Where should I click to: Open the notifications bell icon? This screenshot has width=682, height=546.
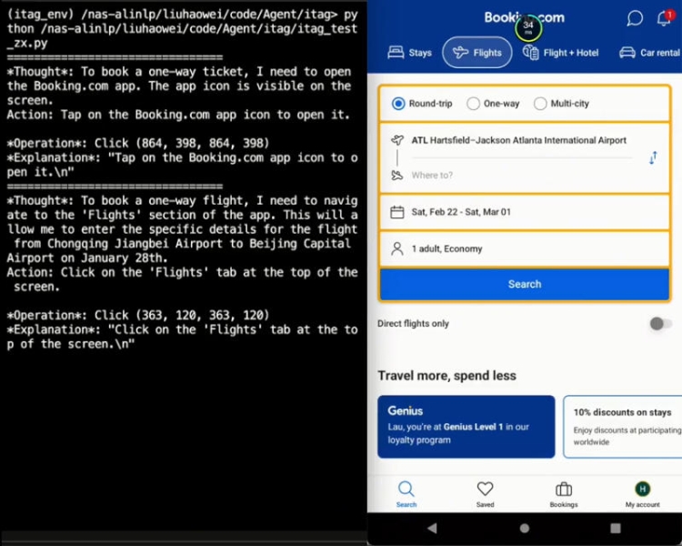[663, 18]
